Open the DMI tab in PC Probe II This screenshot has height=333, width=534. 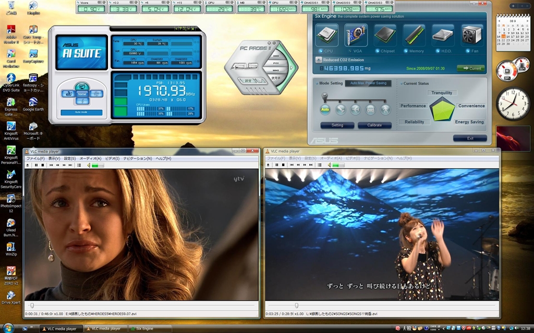tap(276, 56)
